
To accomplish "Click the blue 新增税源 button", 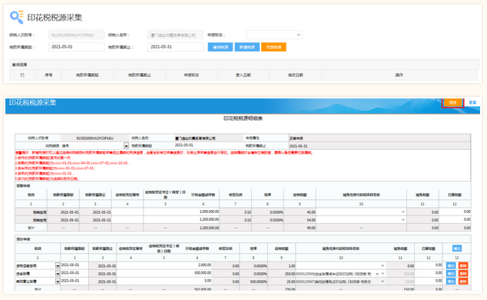I will point(247,47).
